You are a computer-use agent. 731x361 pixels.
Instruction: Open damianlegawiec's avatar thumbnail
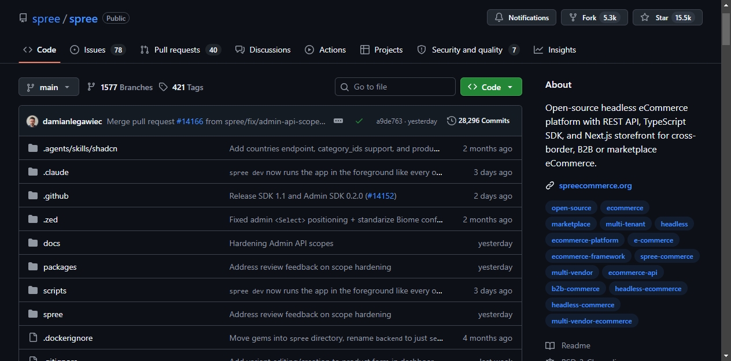point(32,121)
